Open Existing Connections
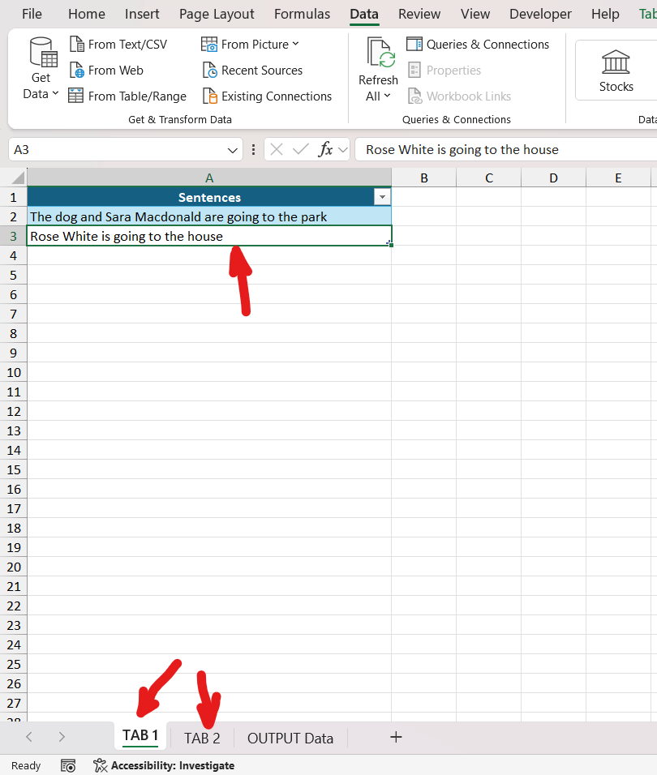Screen dimensions: 657x775 coord(268,96)
